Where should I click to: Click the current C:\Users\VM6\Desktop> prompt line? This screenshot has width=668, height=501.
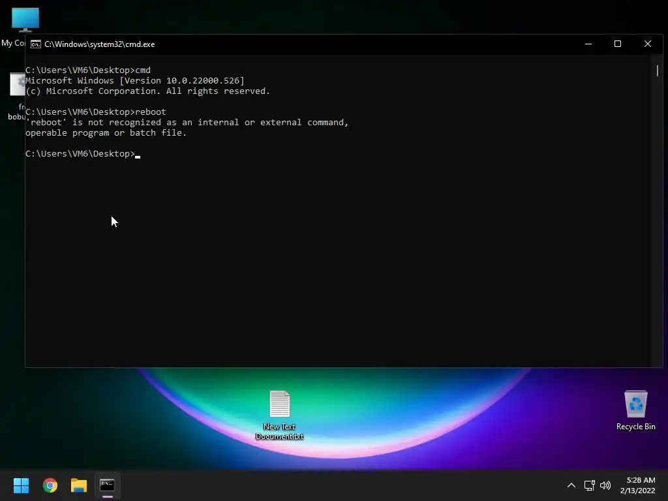pos(83,154)
